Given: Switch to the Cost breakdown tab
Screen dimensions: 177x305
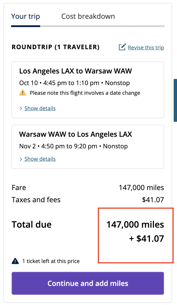Looking at the screenshot, I should 88,16.
